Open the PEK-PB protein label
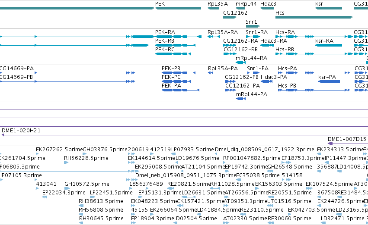The image size is (368, 225). click(x=171, y=68)
